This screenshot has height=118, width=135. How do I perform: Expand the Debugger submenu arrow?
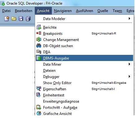coord(129,76)
